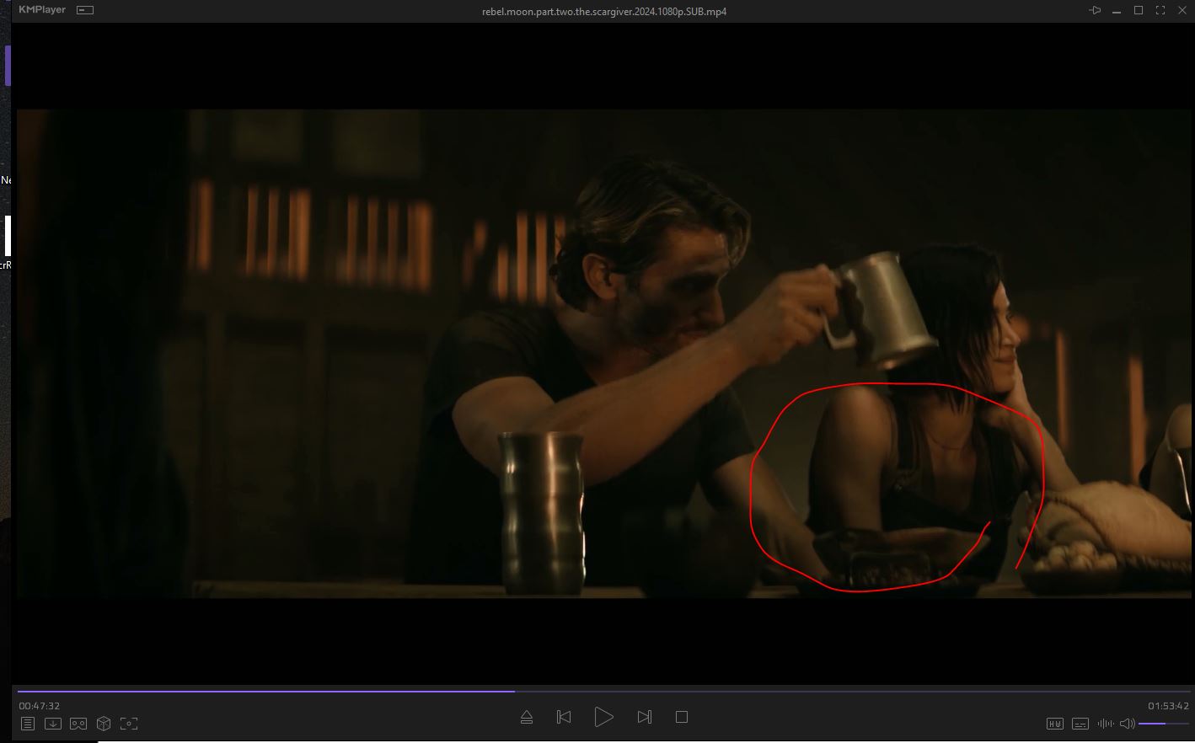Click the eject/open file button

coord(527,717)
